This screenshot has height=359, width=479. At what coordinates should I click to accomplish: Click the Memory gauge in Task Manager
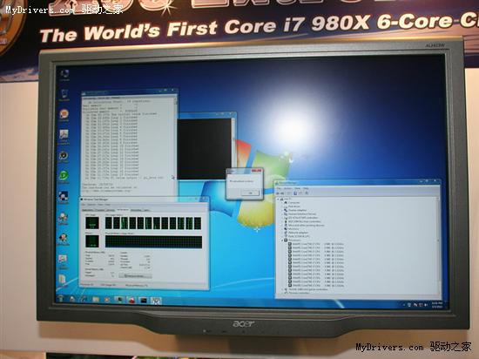[92, 240]
